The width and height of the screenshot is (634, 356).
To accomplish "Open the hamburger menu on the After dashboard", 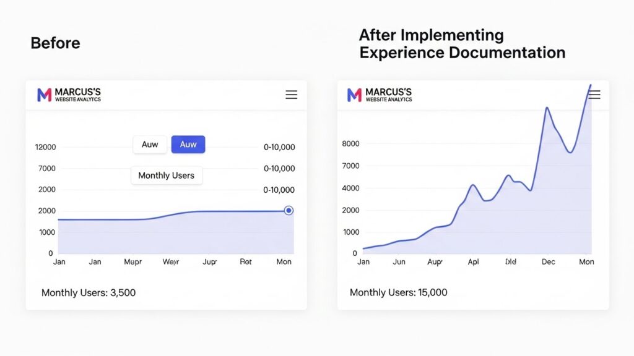I will tap(594, 95).
